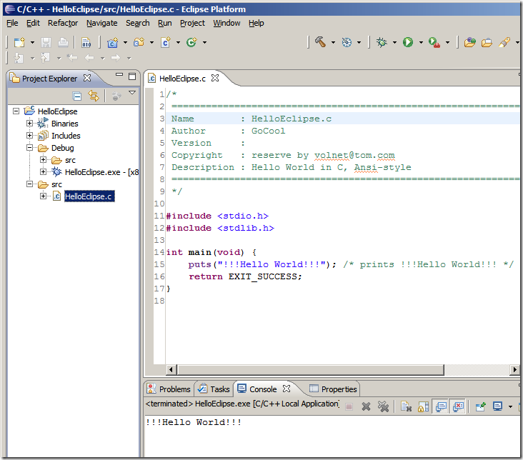Toggle show console on standard output
Viewport: 523px width, 460px height.
(441, 406)
